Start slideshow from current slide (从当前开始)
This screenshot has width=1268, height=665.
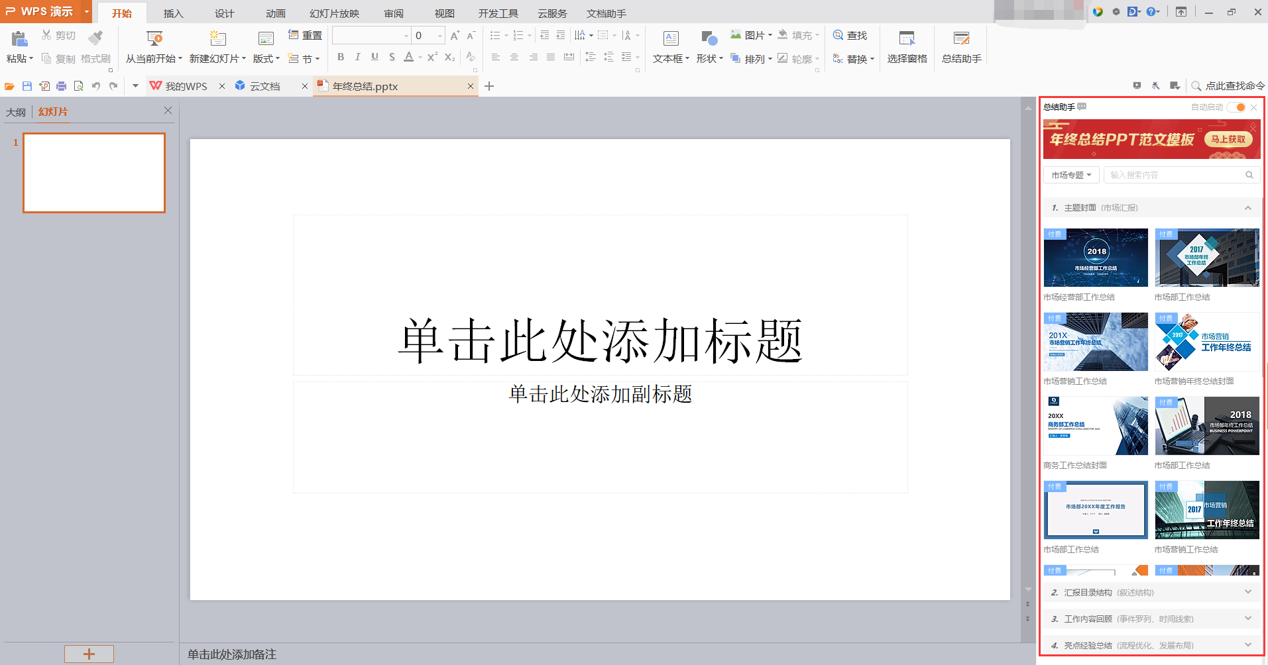(154, 38)
